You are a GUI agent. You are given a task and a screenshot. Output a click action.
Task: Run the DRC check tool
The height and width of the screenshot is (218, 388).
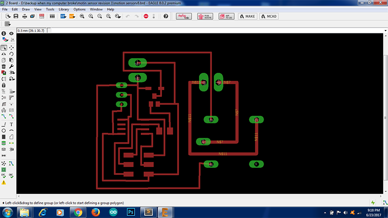11,176
